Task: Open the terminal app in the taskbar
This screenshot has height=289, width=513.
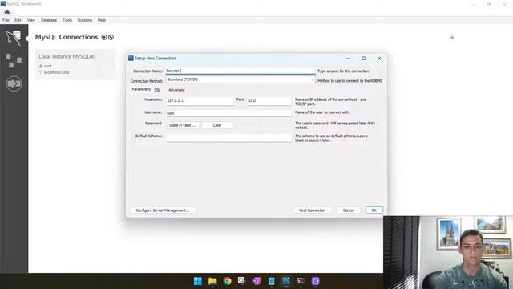Action: coord(301,281)
